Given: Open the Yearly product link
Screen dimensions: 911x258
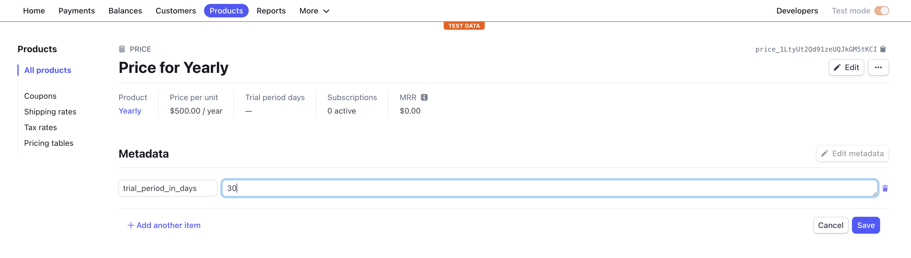Looking at the screenshot, I should click(x=130, y=111).
